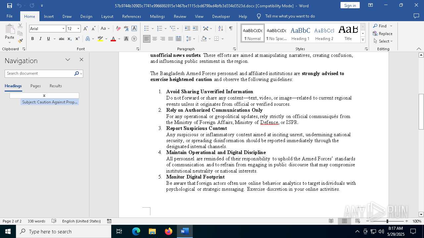
Task: Toggle Print Layout view
Action: [x=344, y=221]
